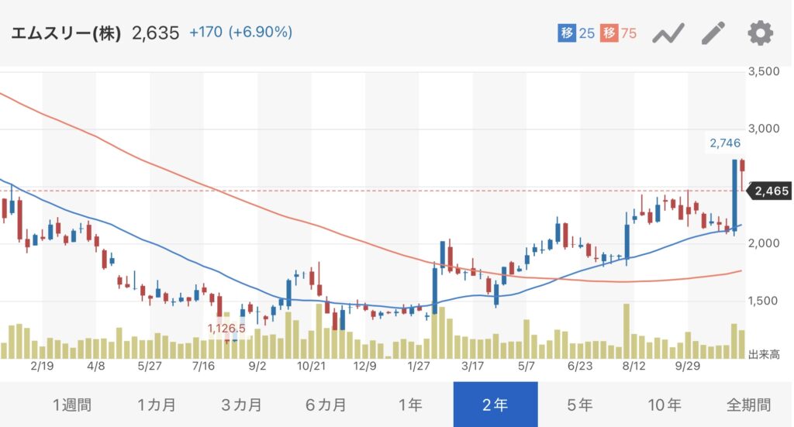Image resolution: width=794 pixels, height=427 pixels.
Task: Tap the 1,126.5 low price label
Action: tap(226, 329)
